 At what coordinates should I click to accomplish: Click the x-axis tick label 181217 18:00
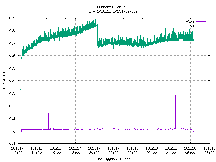click(x=75, y=151)
